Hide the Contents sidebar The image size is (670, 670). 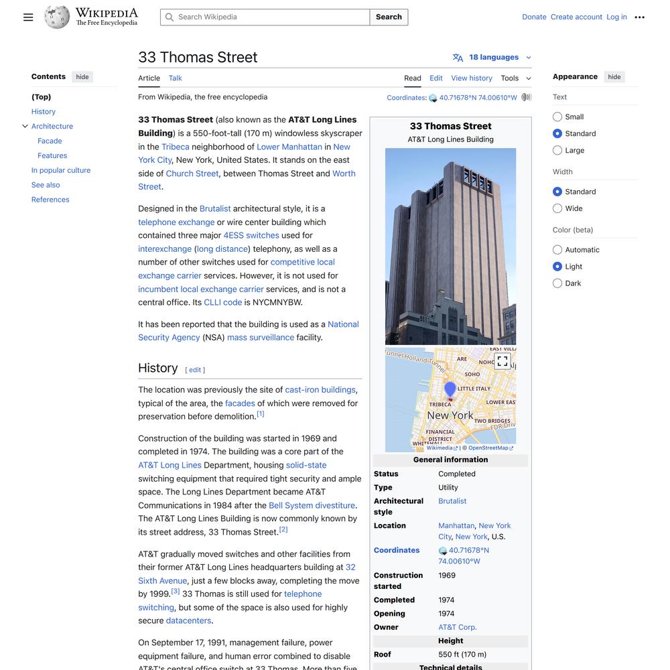coord(82,77)
